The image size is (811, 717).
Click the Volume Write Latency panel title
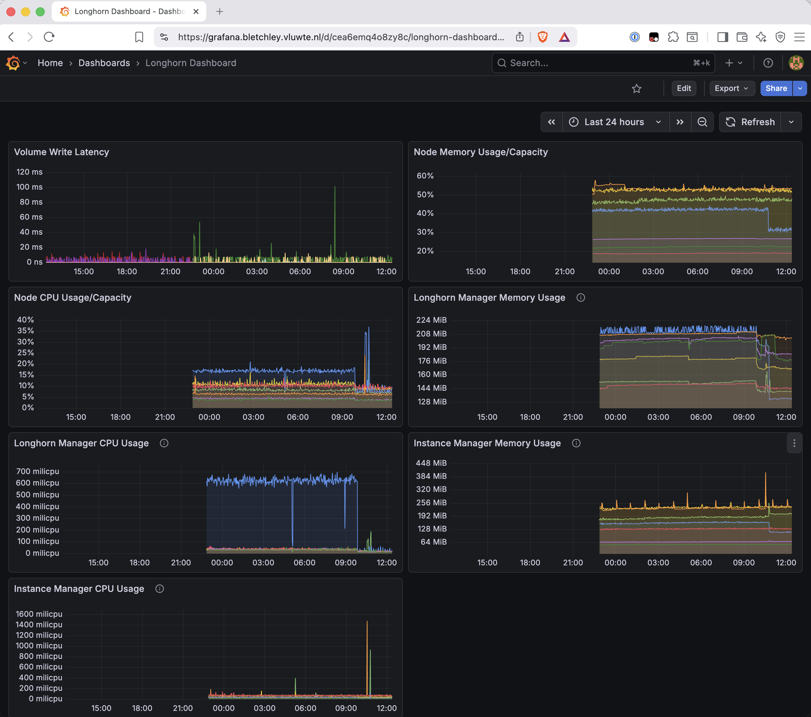point(62,152)
